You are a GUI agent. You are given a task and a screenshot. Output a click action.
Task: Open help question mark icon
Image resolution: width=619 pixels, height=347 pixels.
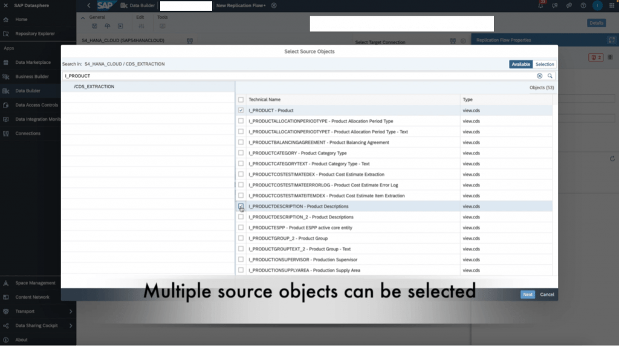(x=583, y=5)
